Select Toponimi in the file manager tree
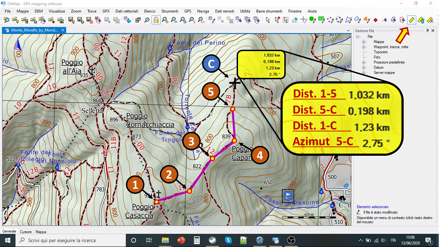Screen dimensions: 439x247 [x=381, y=52]
